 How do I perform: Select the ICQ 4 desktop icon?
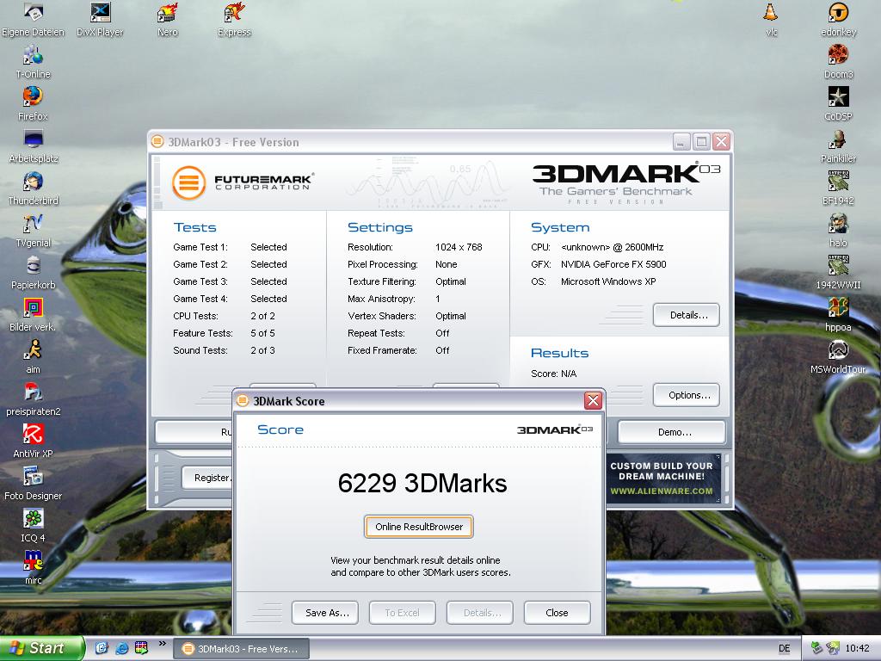34,526
